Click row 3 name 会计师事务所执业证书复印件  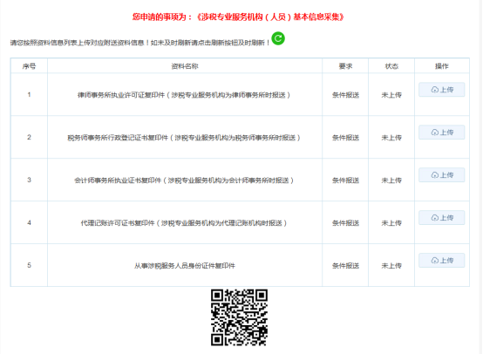184,180
